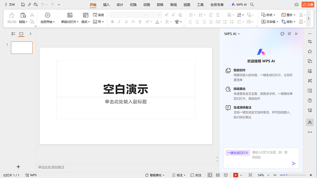317x178 pixels.
Task: Expand New Slide (新建幻灯片) dropdown
Action: click(x=77, y=22)
